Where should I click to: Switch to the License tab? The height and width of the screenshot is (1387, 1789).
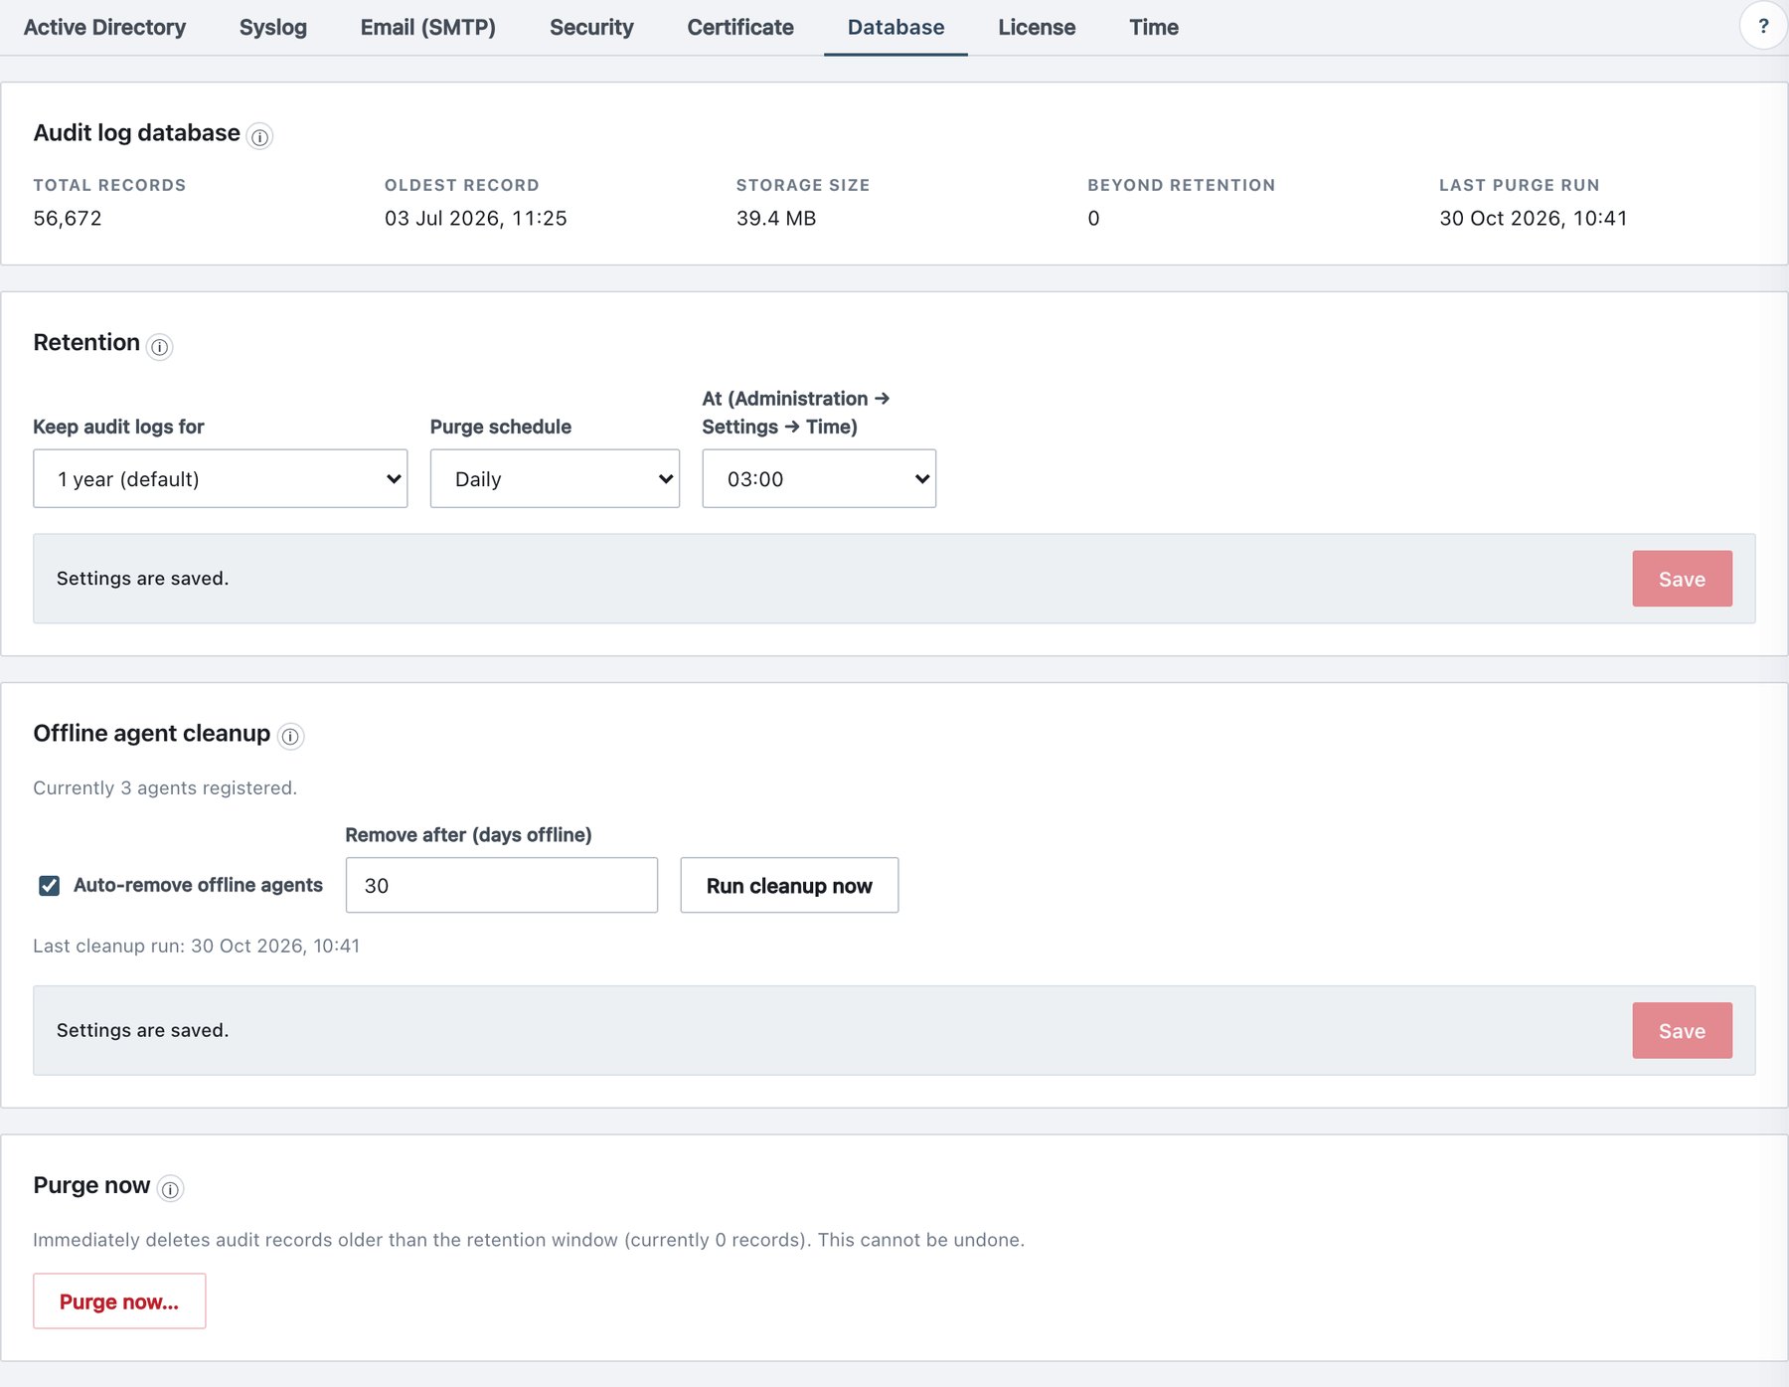tap(1037, 27)
